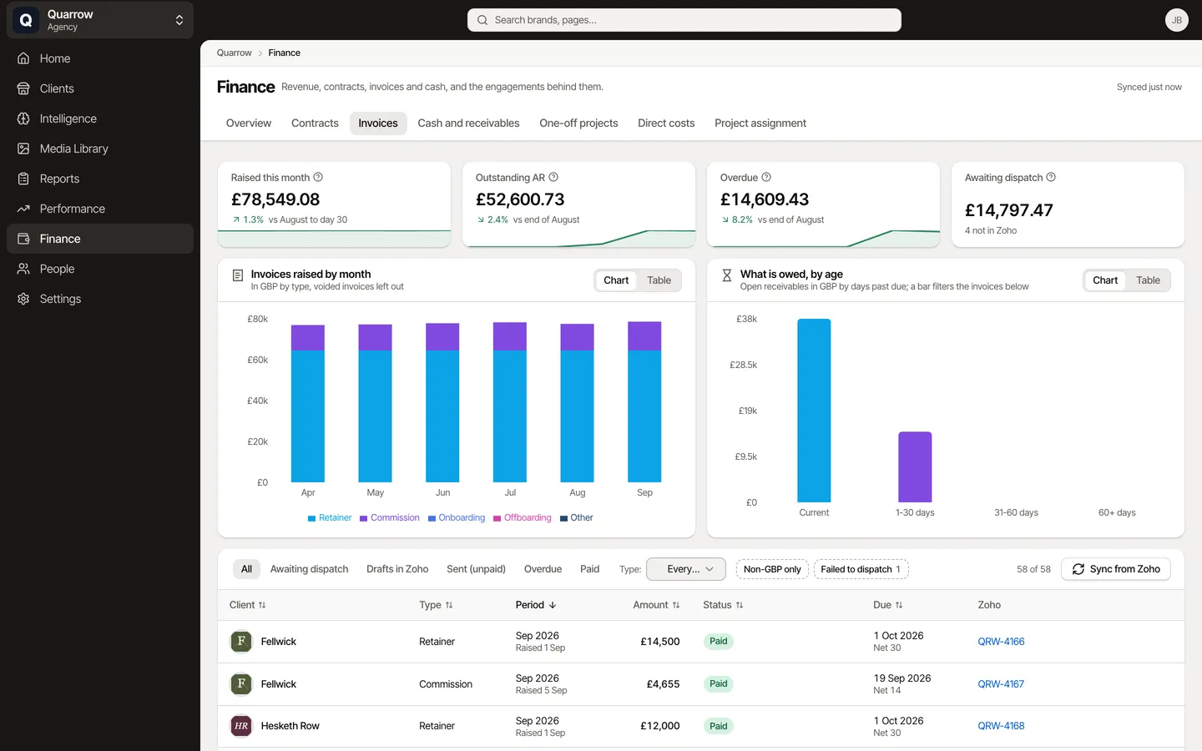Screen dimensions: 1202x751
Task: Toggle Offboarding series in chart legend
Action: pos(523,518)
